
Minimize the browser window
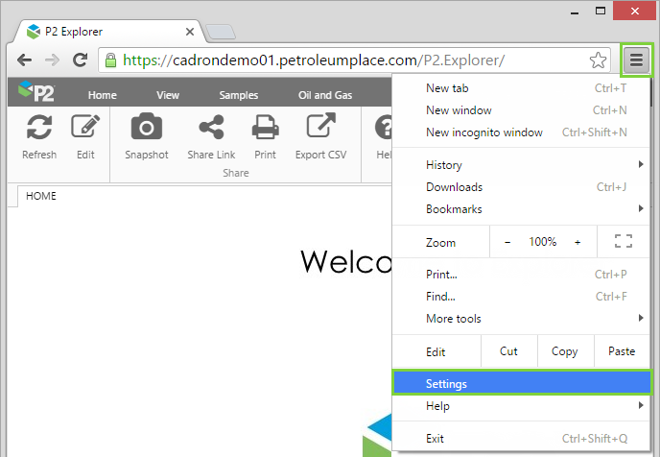[x=575, y=12]
